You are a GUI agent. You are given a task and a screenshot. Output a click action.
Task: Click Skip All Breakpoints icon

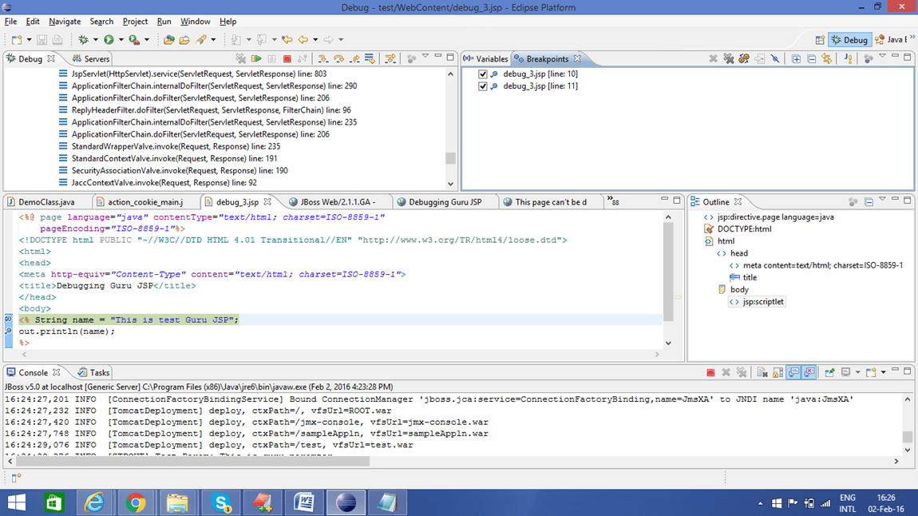(775, 59)
